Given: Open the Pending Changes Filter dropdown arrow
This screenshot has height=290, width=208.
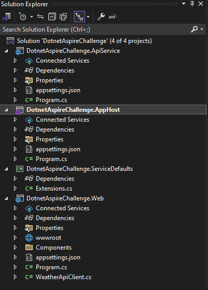Looking at the screenshot, I should [32, 17].
